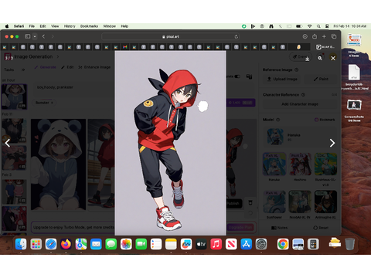Screen dimensions: 371x278
Task: Toggle the switch left of the Reference Image panel
Action: (x=237, y=76)
